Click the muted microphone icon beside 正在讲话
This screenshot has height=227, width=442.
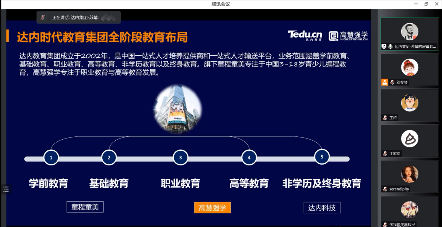coord(43,17)
